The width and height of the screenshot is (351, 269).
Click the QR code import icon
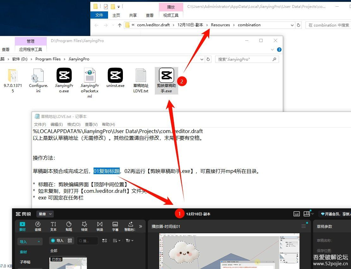[70, 241]
